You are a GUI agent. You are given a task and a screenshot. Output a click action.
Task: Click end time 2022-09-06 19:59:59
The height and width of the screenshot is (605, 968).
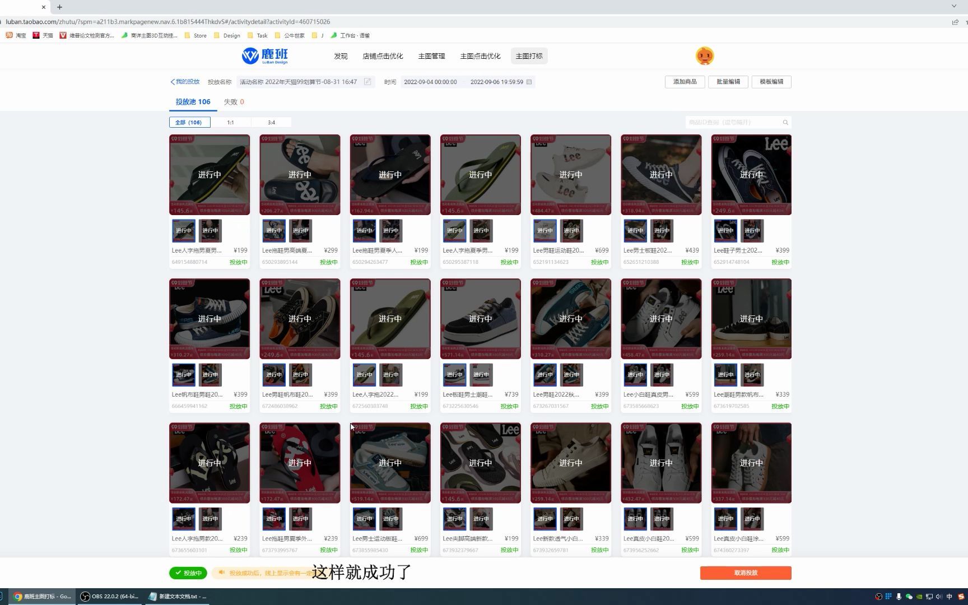coord(496,82)
